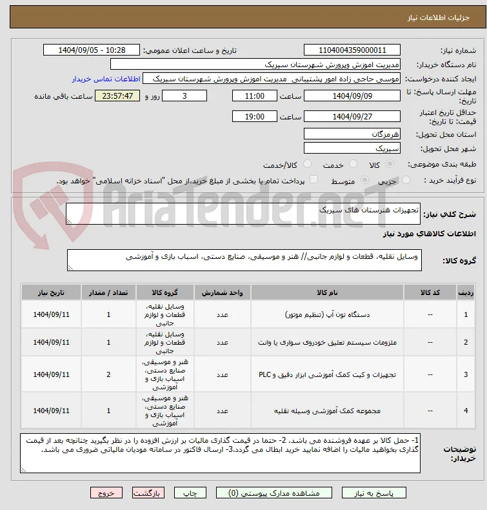The width and height of the screenshot is (487, 510).
Task: Click row number 2 cell
Action: pos(466,342)
